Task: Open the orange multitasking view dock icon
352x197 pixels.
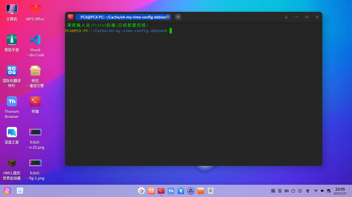Action: point(151,191)
